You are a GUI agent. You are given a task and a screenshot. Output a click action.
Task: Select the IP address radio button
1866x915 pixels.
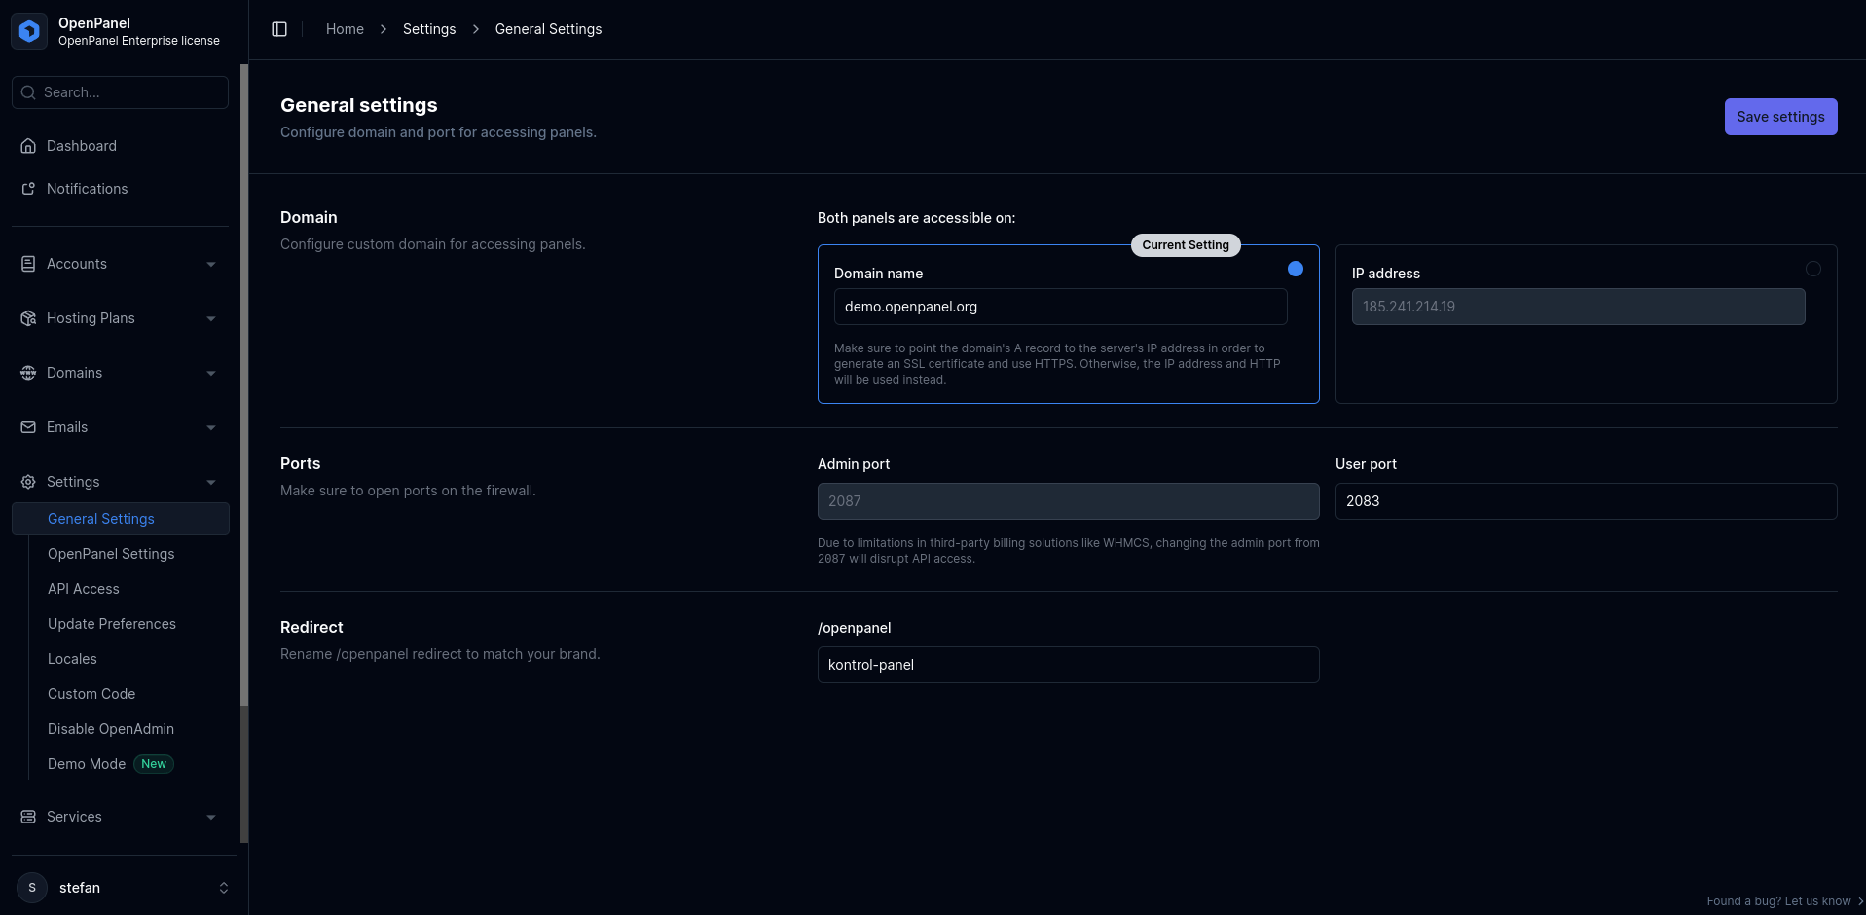pyautogui.click(x=1813, y=269)
